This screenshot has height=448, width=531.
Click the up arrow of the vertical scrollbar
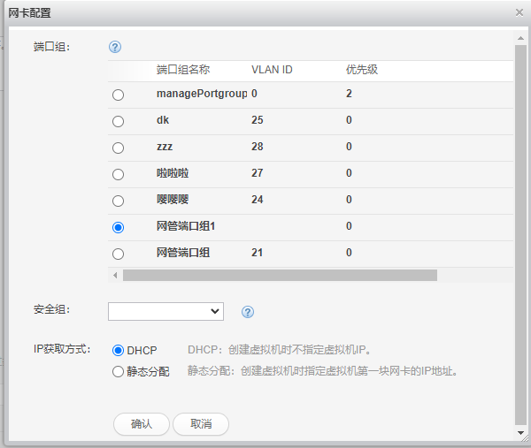[x=520, y=34]
